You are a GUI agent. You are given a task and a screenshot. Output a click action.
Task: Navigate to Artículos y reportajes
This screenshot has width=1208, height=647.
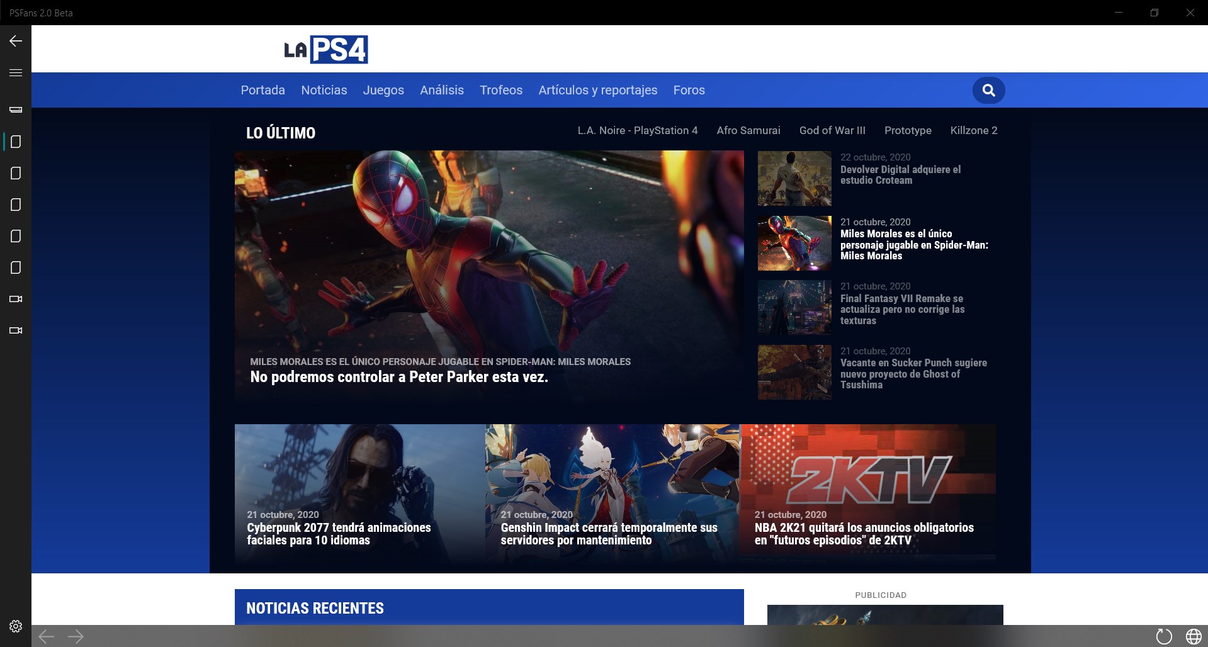coord(597,90)
